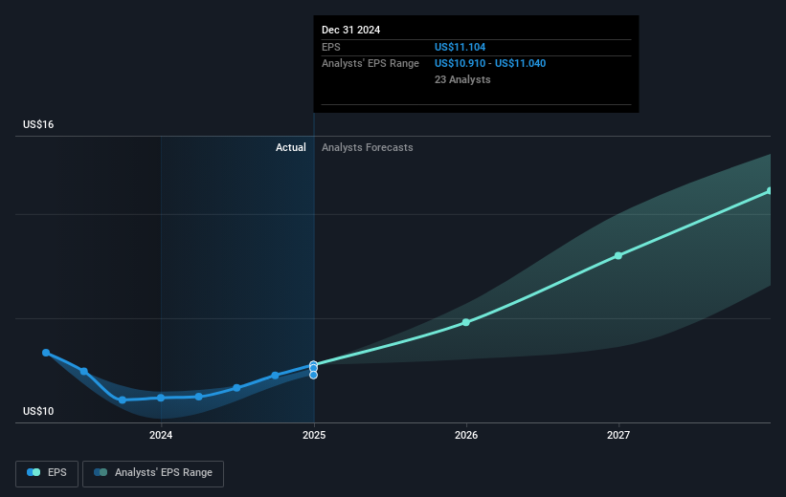Click the Actual section label
The width and height of the screenshot is (786, 497).
(x=291, y=147)
